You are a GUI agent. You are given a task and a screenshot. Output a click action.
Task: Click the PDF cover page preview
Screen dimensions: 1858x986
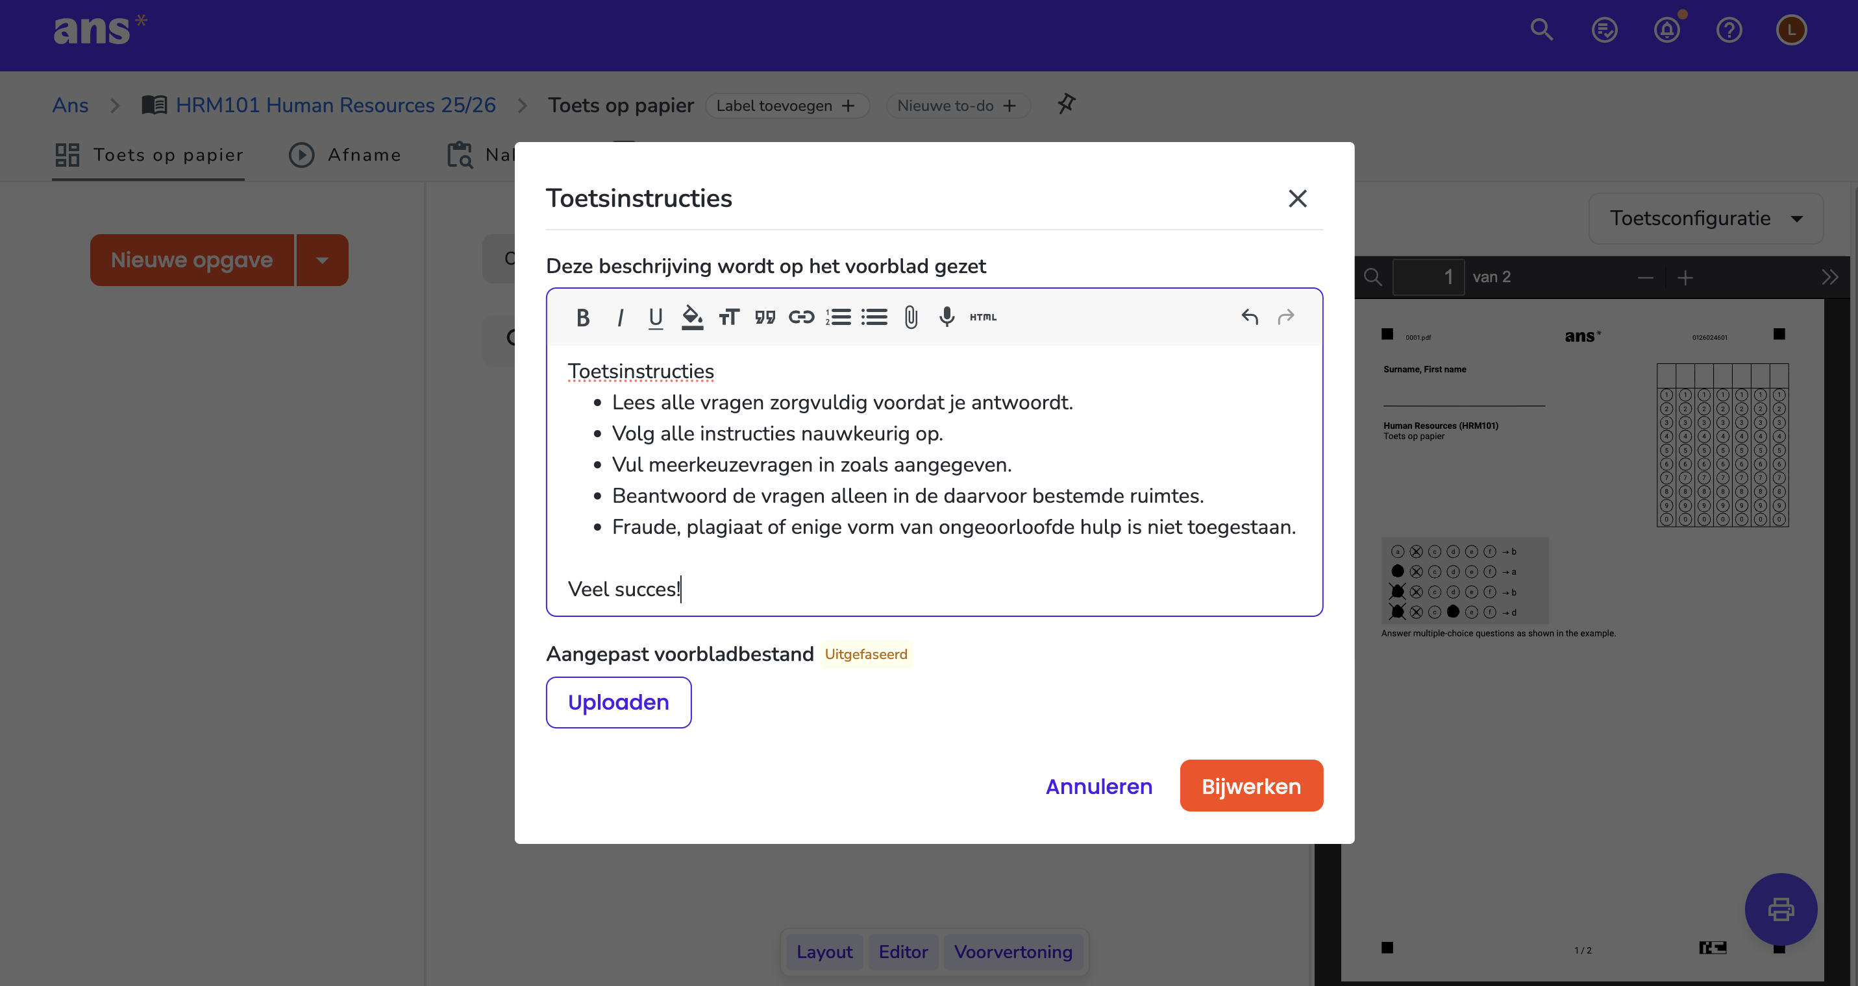[x=1583, y=641]
